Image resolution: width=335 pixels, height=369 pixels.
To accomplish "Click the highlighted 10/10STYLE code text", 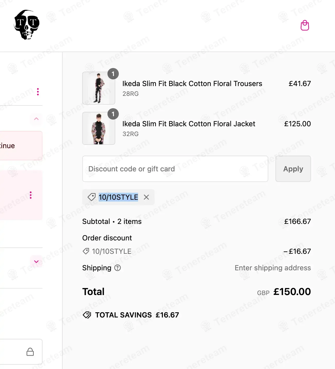I will click(118, 197).
